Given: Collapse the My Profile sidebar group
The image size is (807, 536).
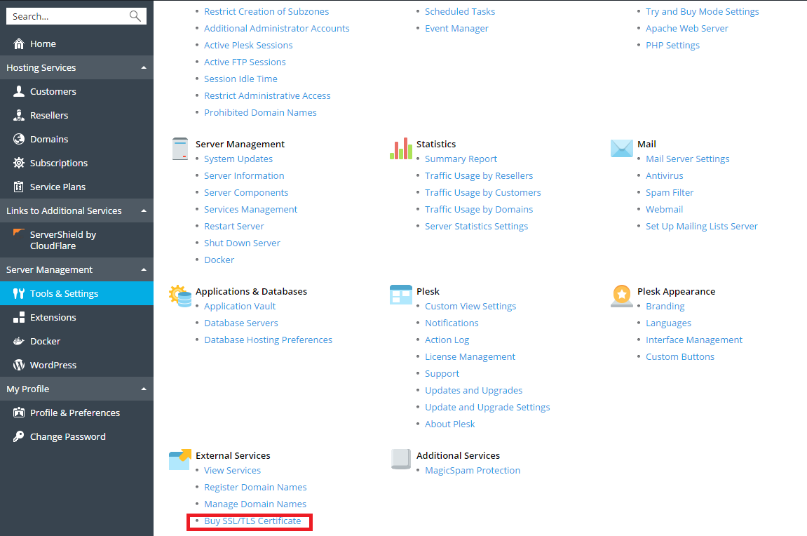Looking at the screenshot, I should coord(144,389).
